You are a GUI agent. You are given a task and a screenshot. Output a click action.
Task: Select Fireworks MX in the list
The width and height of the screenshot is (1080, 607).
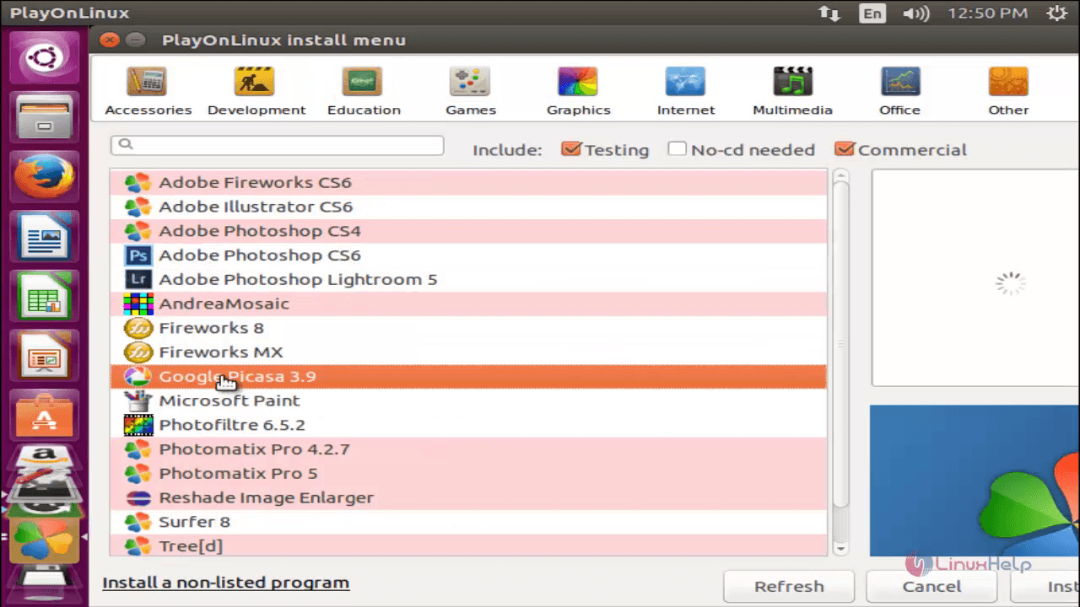point(468,352)
